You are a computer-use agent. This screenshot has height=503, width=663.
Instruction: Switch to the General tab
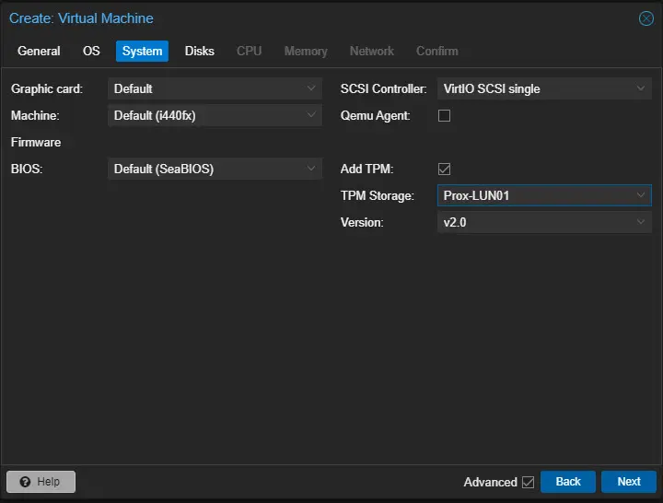(x=39, y=51)
